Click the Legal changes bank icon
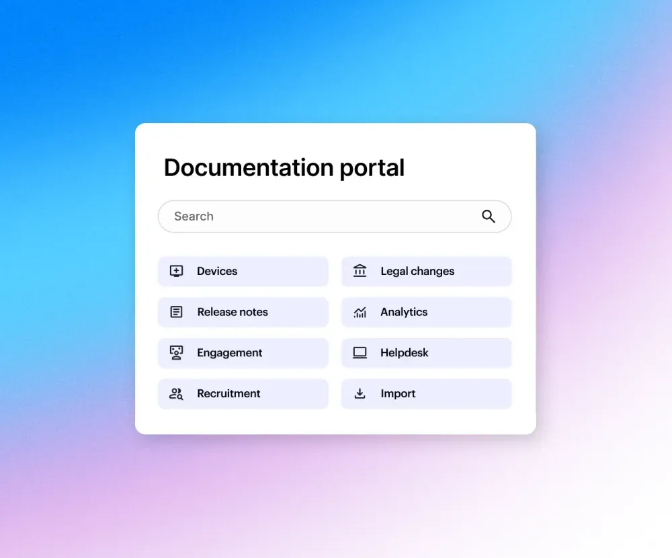This screenshot has width=672, height=558. point(360,271)
